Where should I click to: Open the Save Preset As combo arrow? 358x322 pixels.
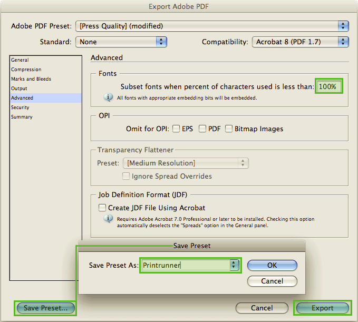[x=234, y=266]
